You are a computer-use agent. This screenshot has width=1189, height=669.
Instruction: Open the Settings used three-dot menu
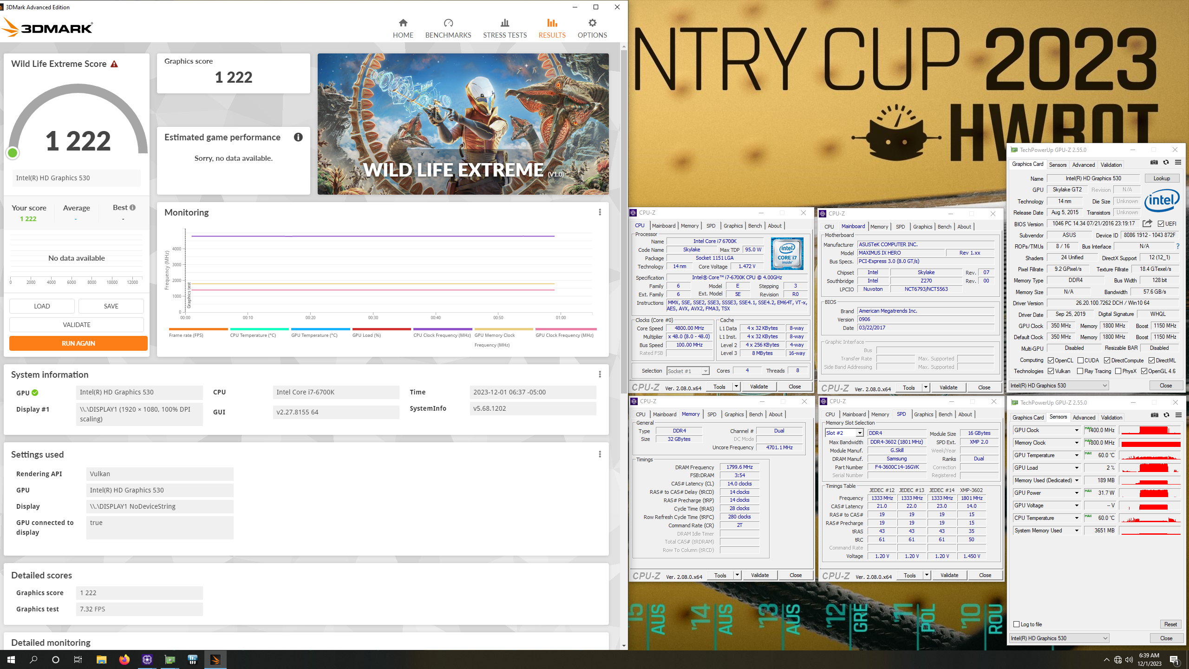click(600, 454)
